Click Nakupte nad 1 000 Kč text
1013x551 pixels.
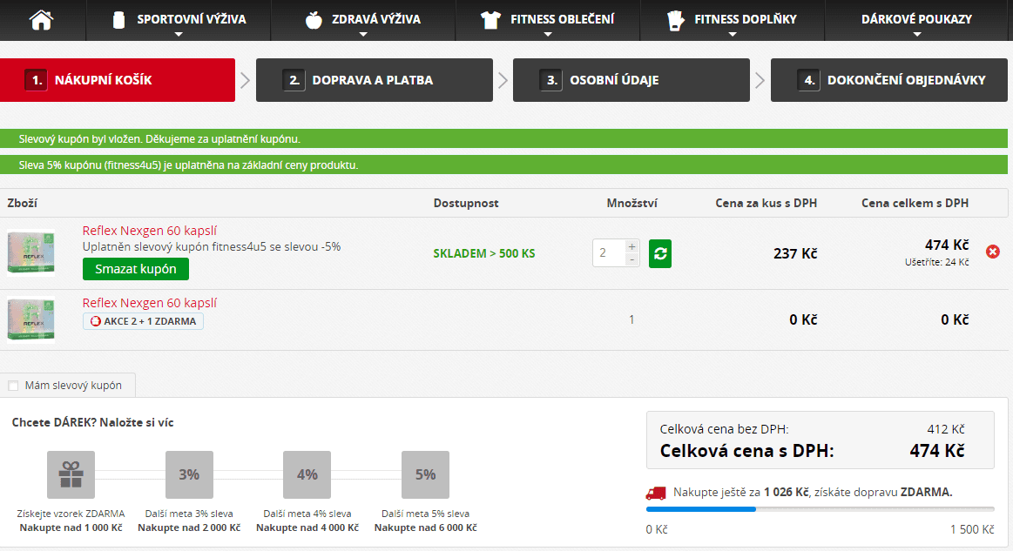[71, 527]
